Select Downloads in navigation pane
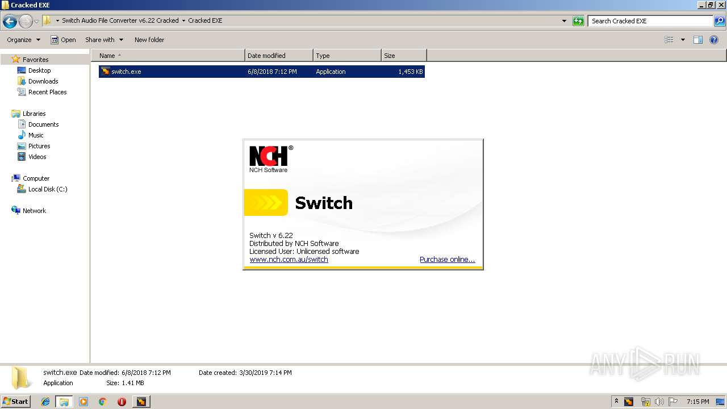The image size is (727, 409). tap(43, 81)
